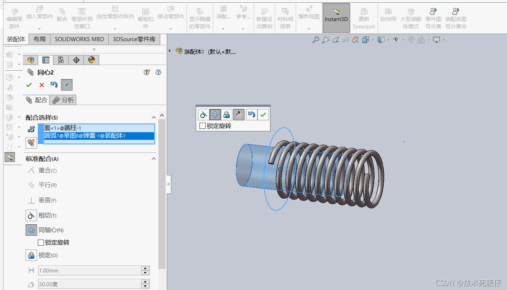Viewport: 507px width, 290px height.
Task: Check 锁定旋转 in left panel
Action: coord(41,243)
